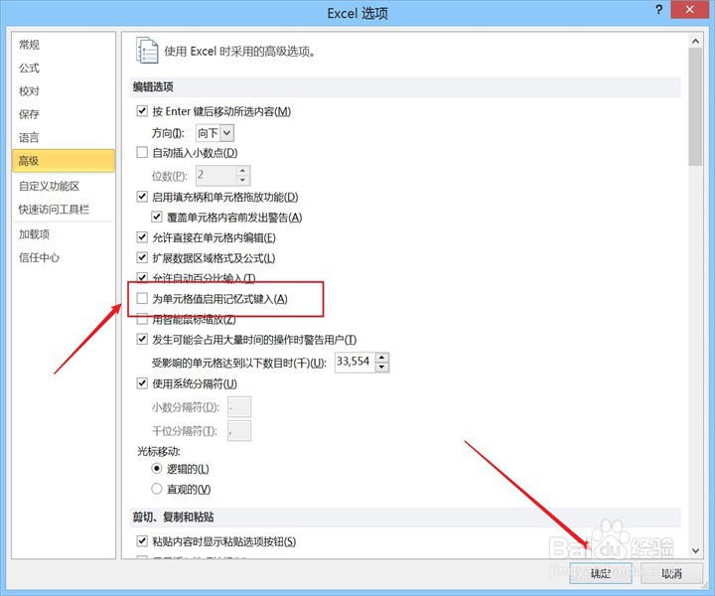Select 直观的 cursor movement radio button
Screen dimensions: 715x596
click(x=157, y=489)
